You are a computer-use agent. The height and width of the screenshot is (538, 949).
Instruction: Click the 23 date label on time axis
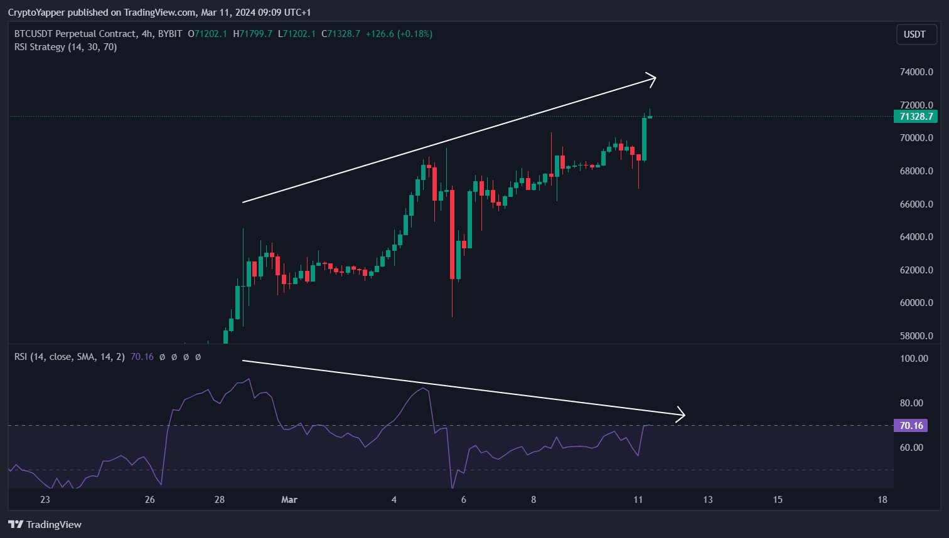[x=45, y=500]
